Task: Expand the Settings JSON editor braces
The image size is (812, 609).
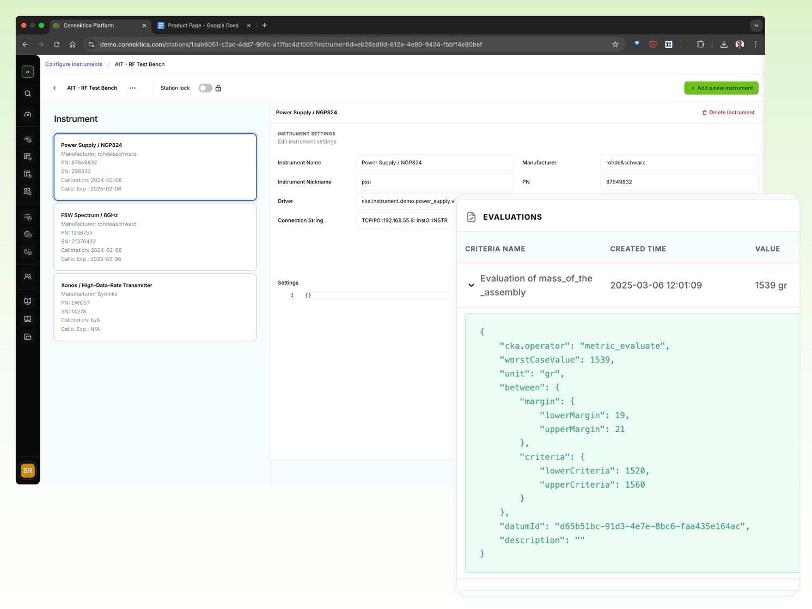Action: click(309, 295)
